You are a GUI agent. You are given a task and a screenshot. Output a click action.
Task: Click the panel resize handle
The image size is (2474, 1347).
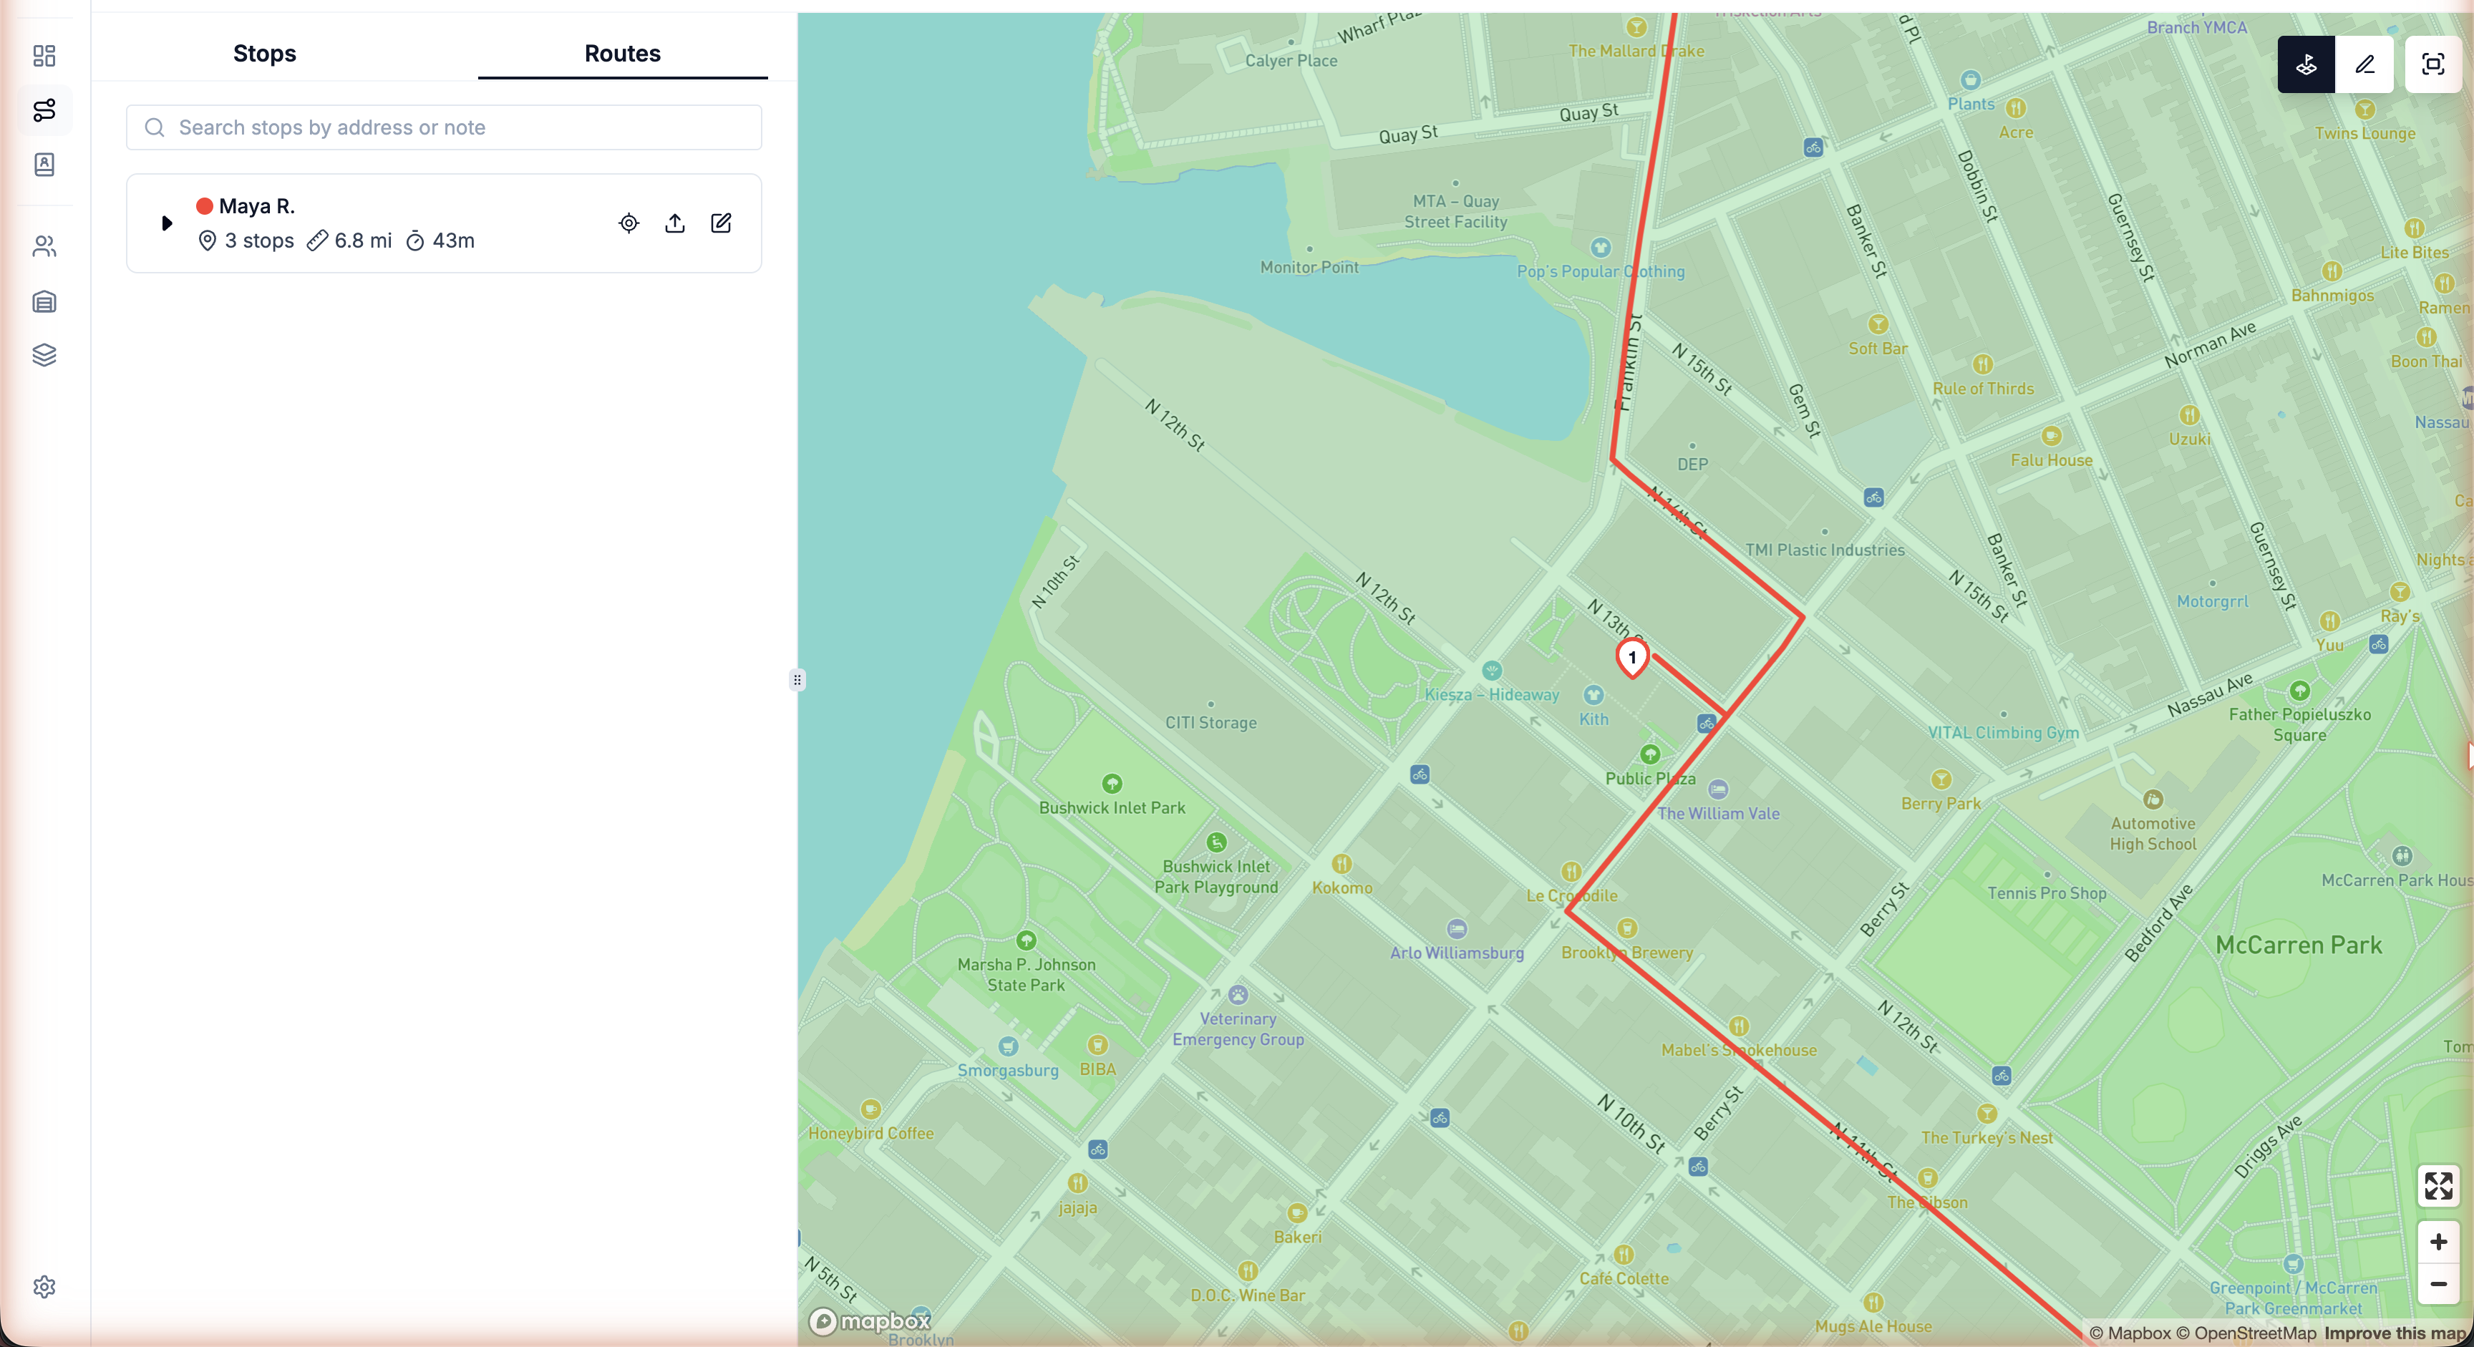797,680
